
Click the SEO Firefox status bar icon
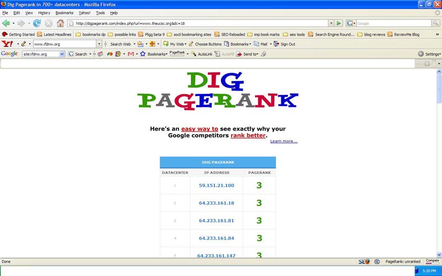[364, 262]
